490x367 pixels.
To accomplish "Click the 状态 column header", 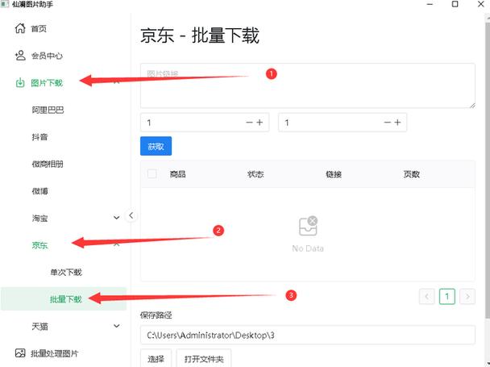I will [255, 174].
